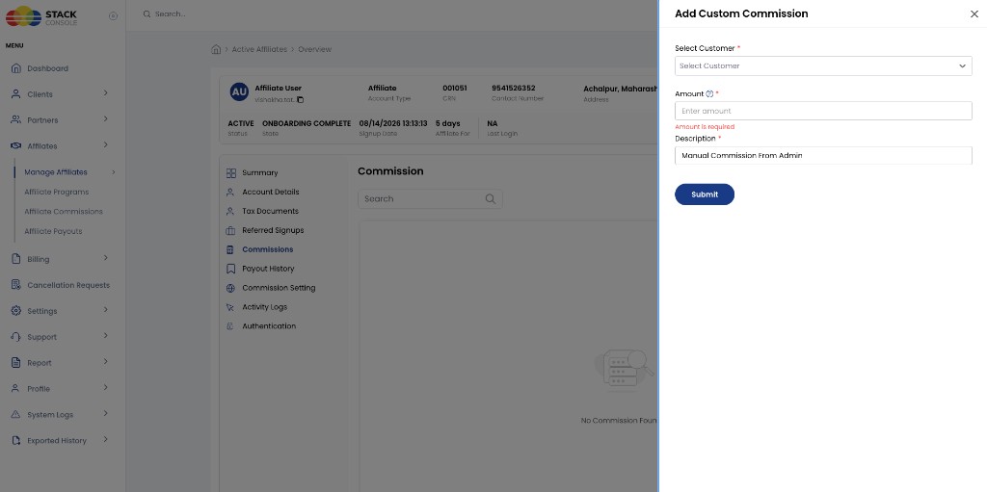
Task: Click the Commission search magnifier icon
Action: (491, 198)
